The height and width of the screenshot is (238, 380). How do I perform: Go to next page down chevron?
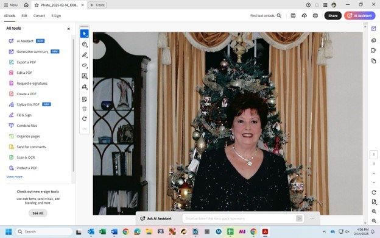tap(374, 182)
